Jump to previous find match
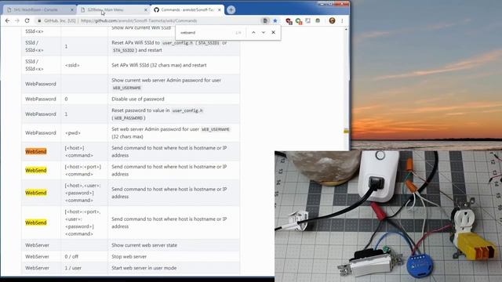Viewport: 502px width, 282px height. 253,32
